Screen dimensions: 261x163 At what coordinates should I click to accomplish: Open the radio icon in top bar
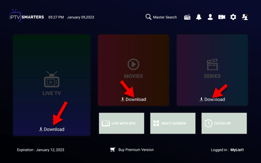pyautogui.click(x=187, y=17)
